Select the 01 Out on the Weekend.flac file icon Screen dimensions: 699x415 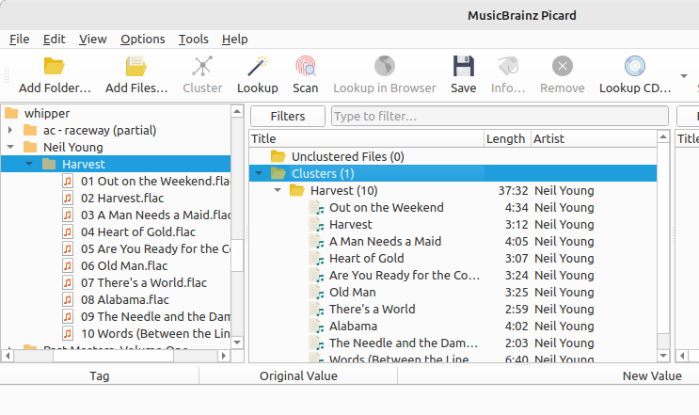pyautogui.click(x=68, y=181)
